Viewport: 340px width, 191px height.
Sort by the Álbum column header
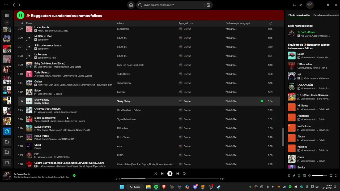pos(120,23)
